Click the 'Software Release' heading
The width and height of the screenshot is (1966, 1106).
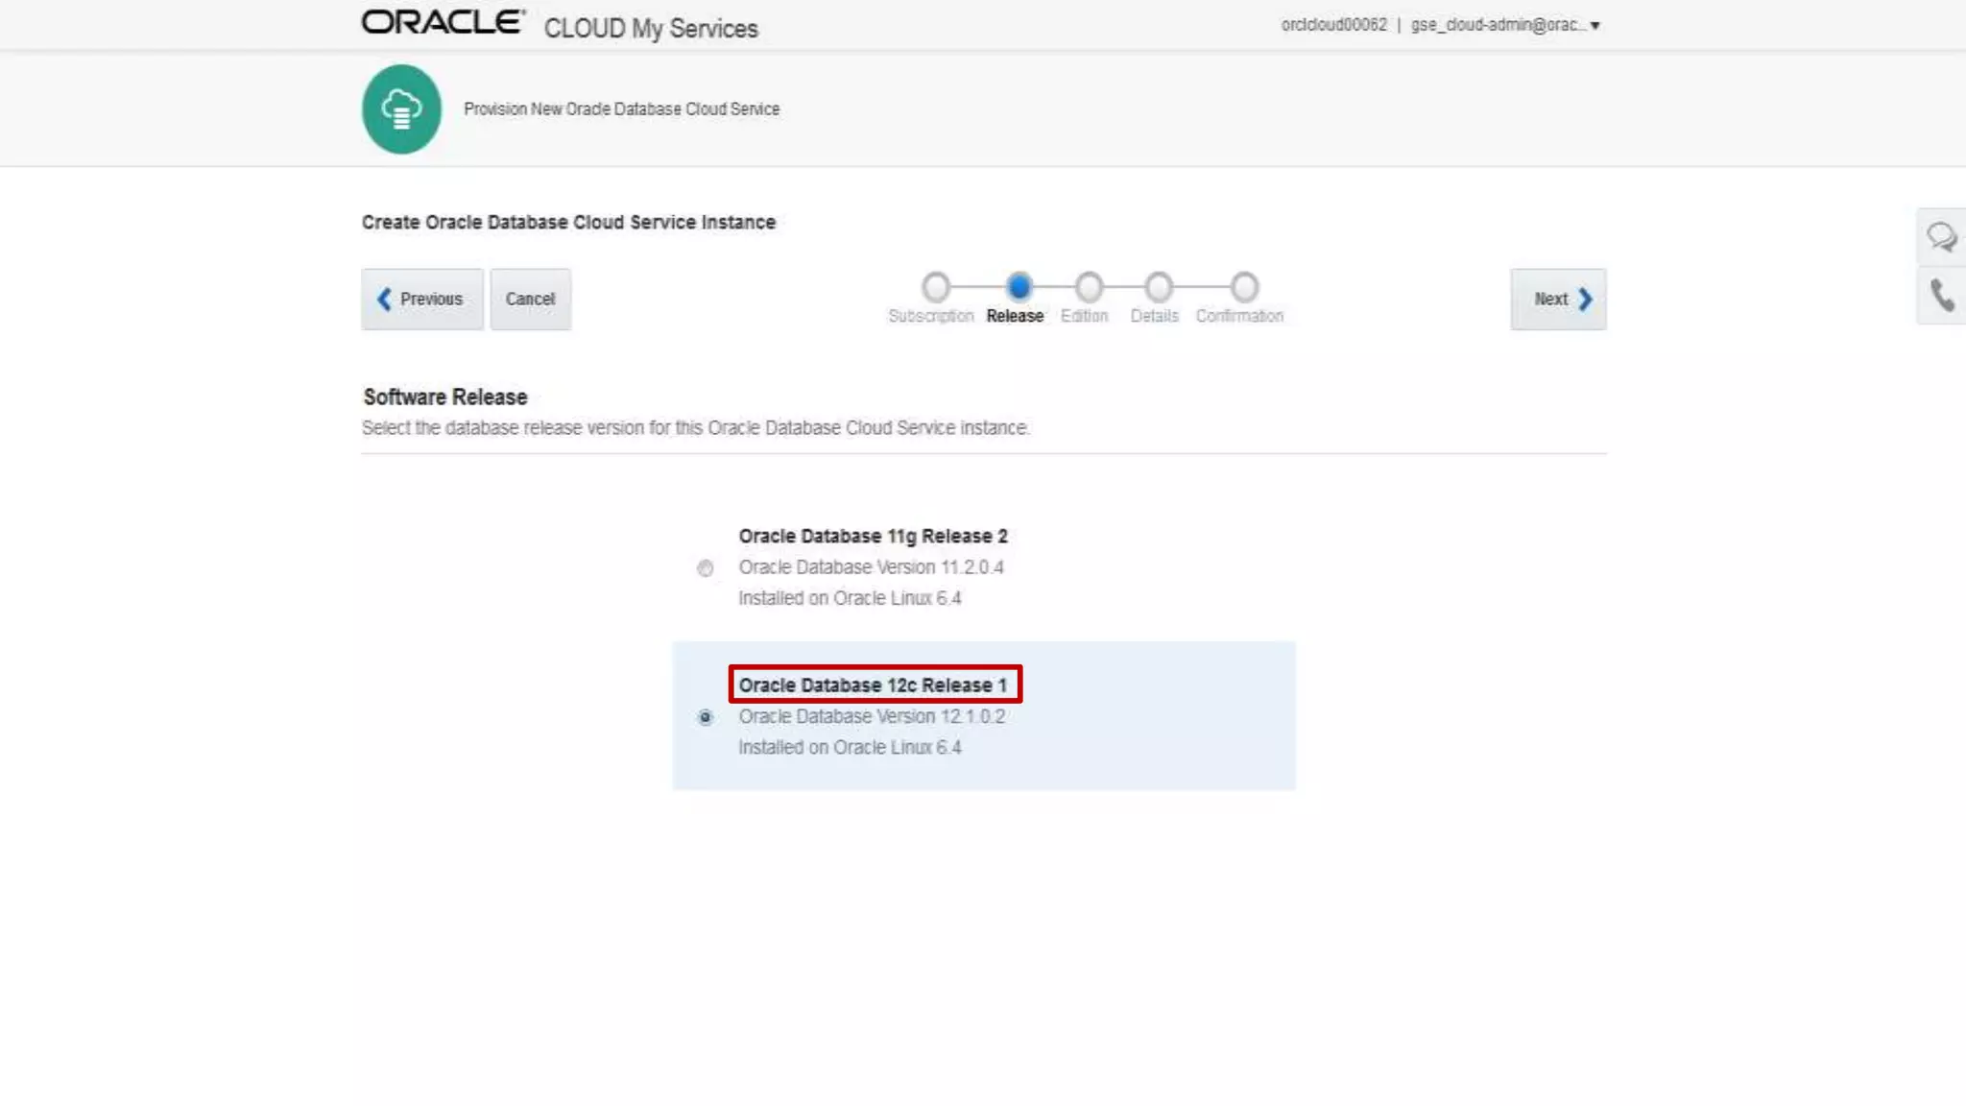pos(445,397)
